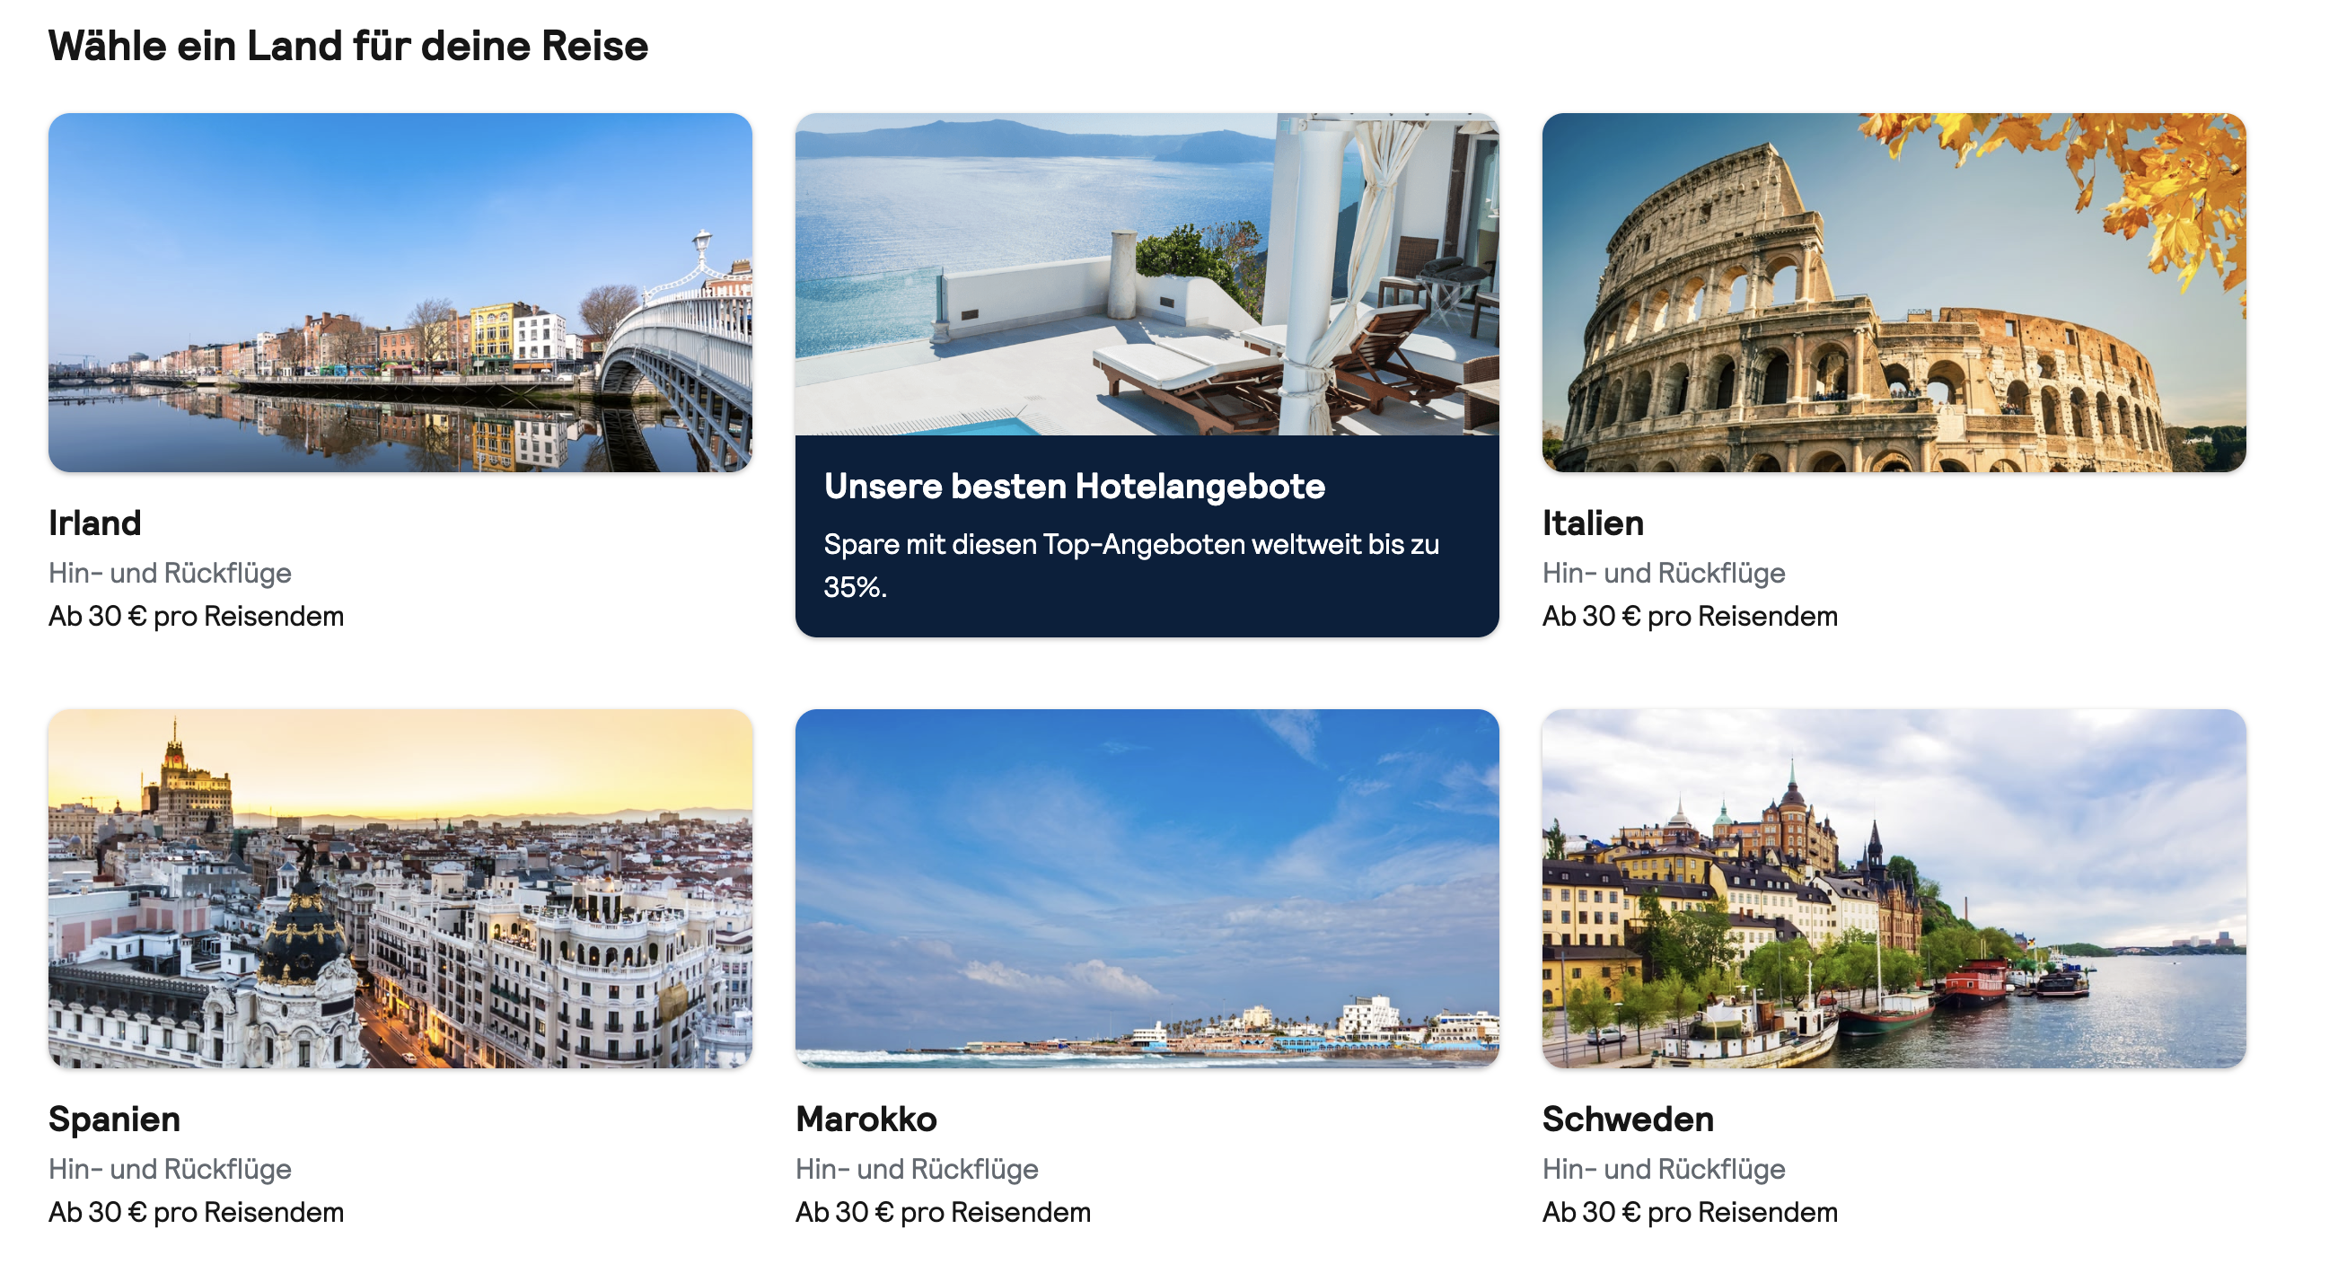
Task: Select the Spanien country heading
Action: [x=115, y=1119]
